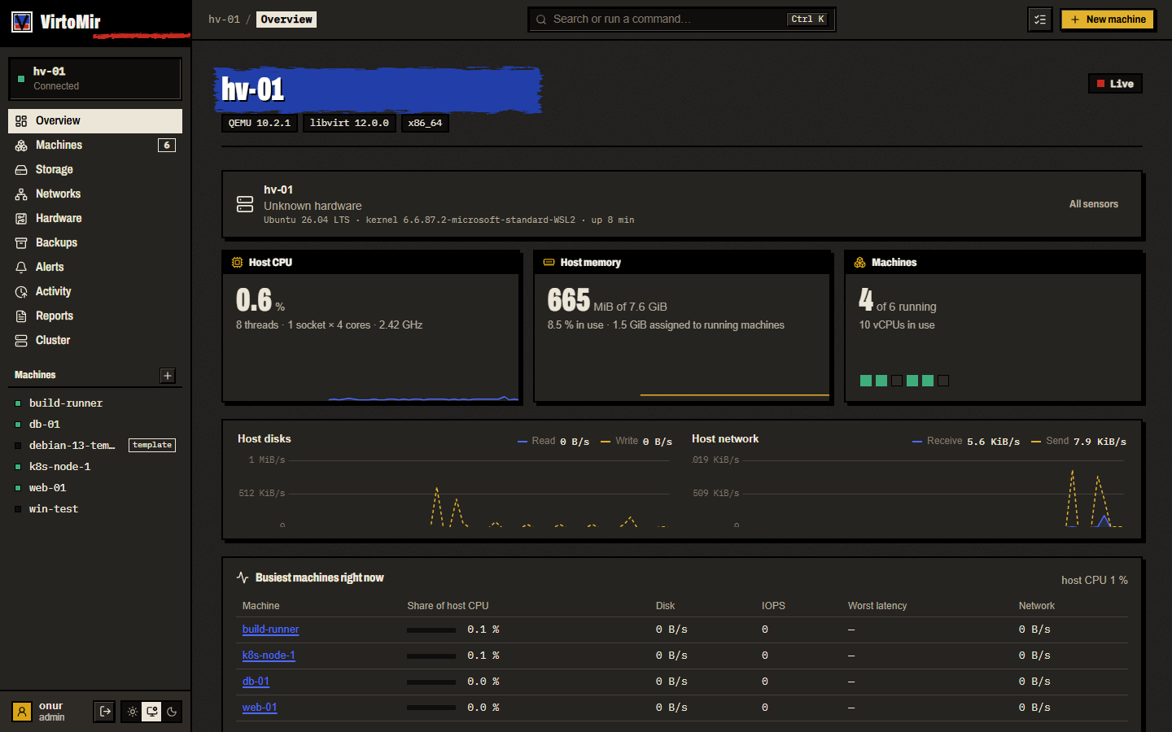The height and width of the screenshot is (732, 1172).
Task: Select win-test in the sidebar machine list
Action: point(95,508)
